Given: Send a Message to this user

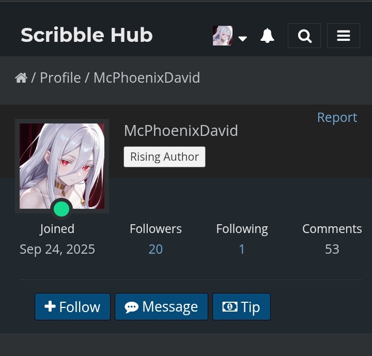Looking at the screenshot, I should tap(161, 306).
